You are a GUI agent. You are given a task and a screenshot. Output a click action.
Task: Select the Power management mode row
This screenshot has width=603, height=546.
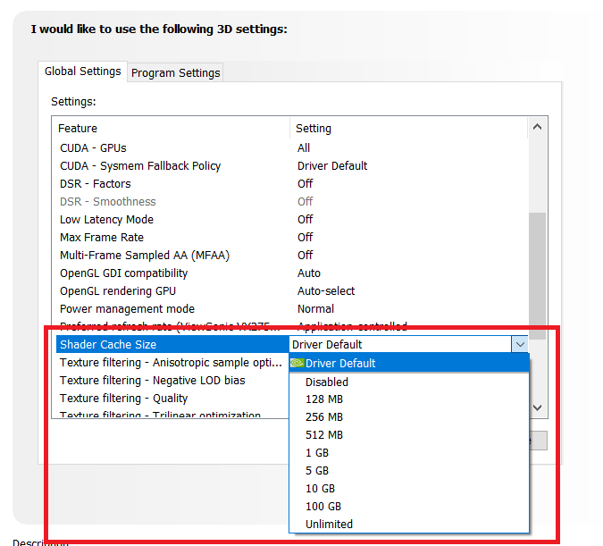click(127, 309)
